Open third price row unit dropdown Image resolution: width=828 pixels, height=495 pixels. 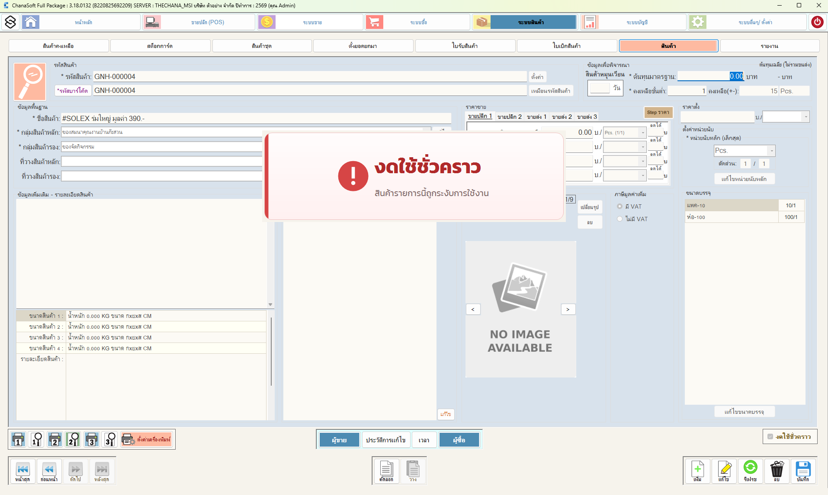[642, 161]
